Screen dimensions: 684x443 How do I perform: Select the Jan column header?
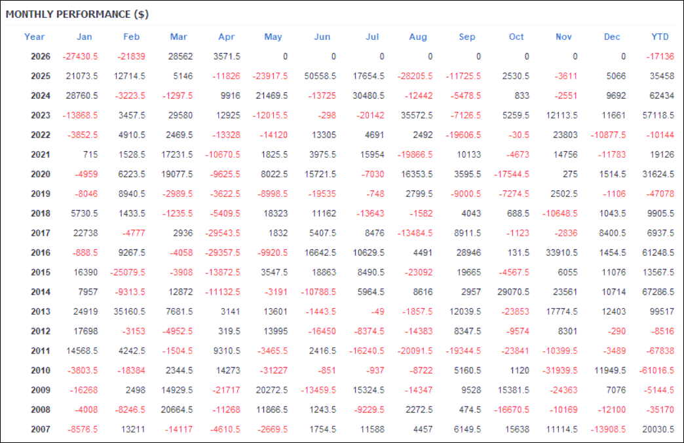click(85, 37)
